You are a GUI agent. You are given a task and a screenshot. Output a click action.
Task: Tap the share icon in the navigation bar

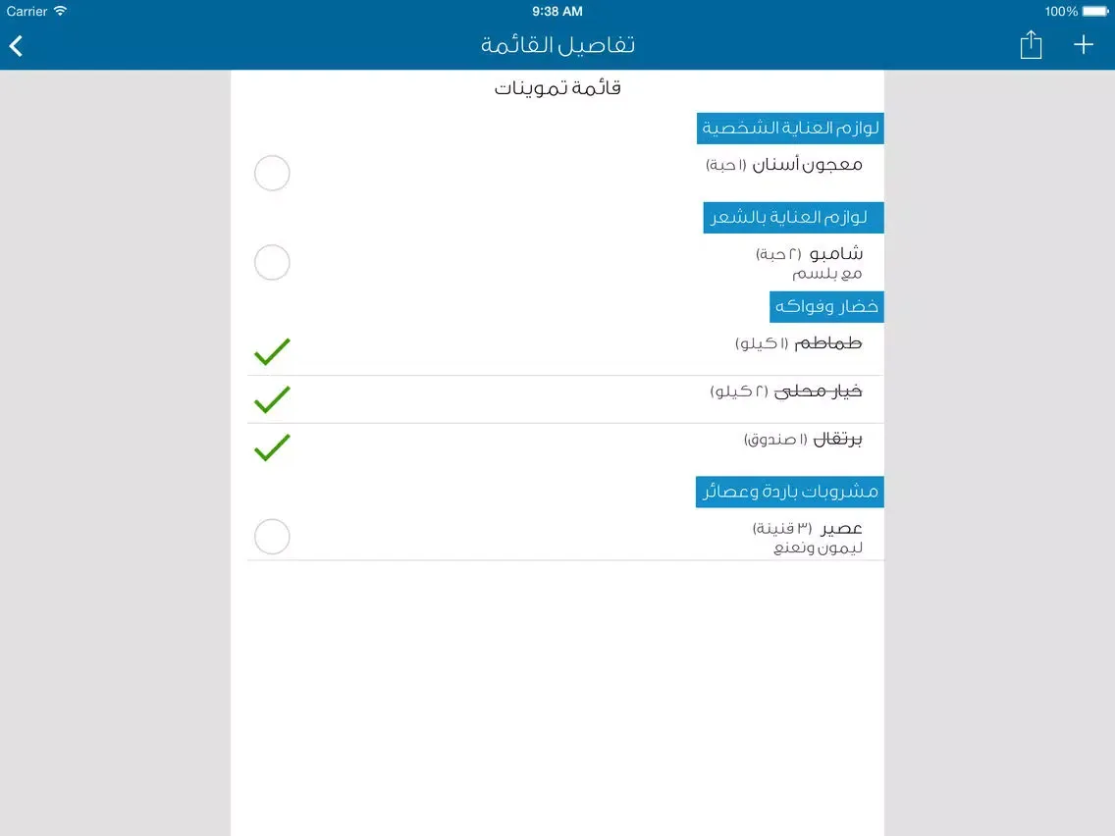coord(1031,44)
